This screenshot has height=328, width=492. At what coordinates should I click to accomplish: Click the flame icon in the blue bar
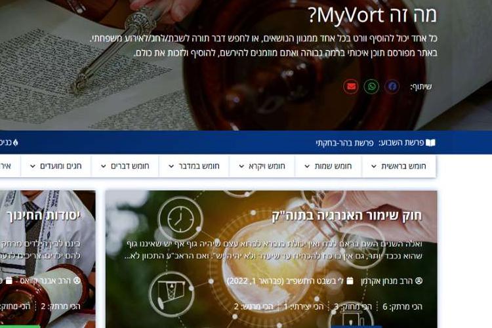15,143
